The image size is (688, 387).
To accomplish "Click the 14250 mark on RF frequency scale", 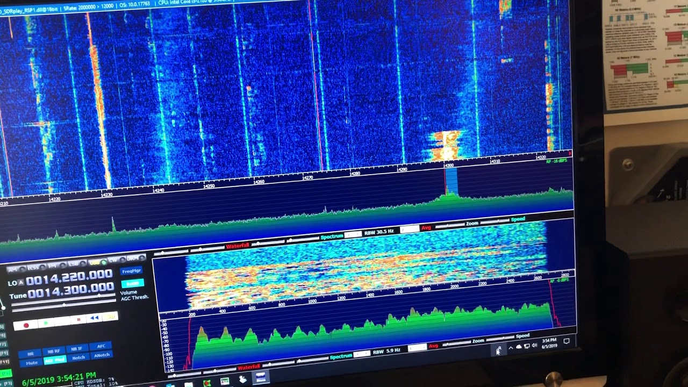I will 209,185.
